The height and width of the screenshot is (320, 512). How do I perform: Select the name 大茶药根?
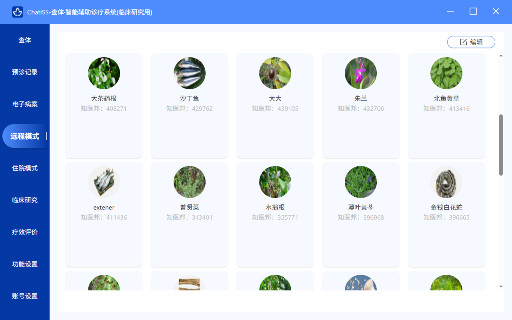coord(104,98)
